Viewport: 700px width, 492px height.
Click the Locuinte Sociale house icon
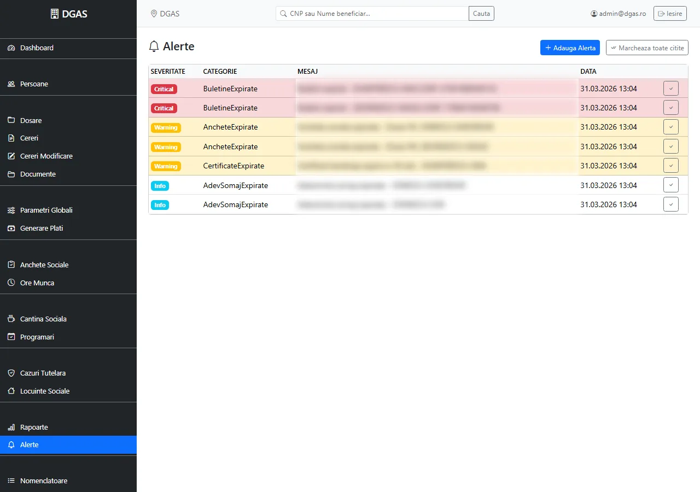coord(11,391)
